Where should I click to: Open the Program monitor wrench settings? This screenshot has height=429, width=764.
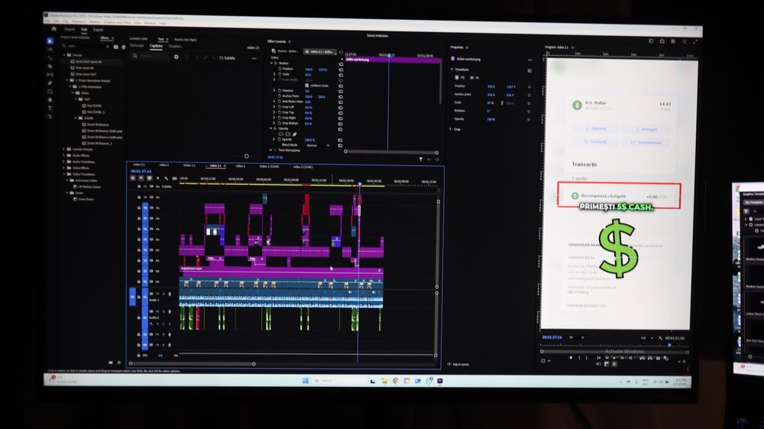[x=660, y=338]
